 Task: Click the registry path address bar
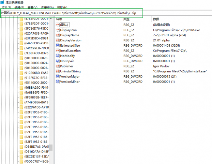[x=106, y=13]
